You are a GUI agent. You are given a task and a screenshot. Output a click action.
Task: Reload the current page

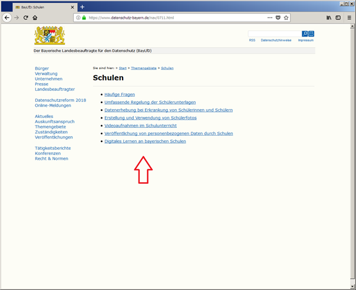click(x=26, y=18)
